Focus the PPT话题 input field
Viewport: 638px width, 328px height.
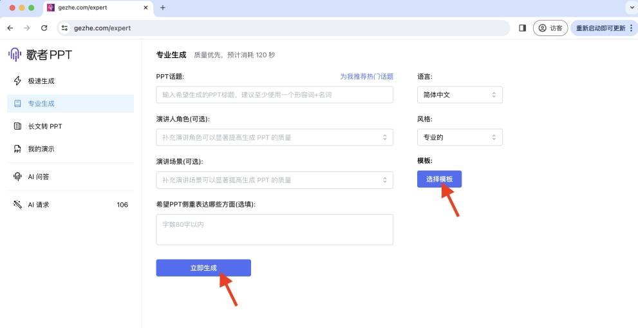pyautogui.click(x=275, y=95)
